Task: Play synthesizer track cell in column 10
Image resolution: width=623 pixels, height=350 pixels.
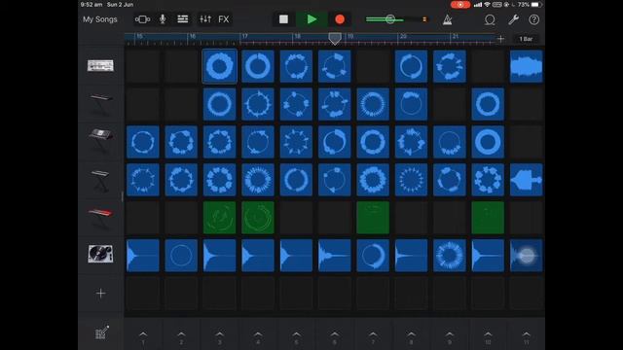Action: tap(488, 142)
